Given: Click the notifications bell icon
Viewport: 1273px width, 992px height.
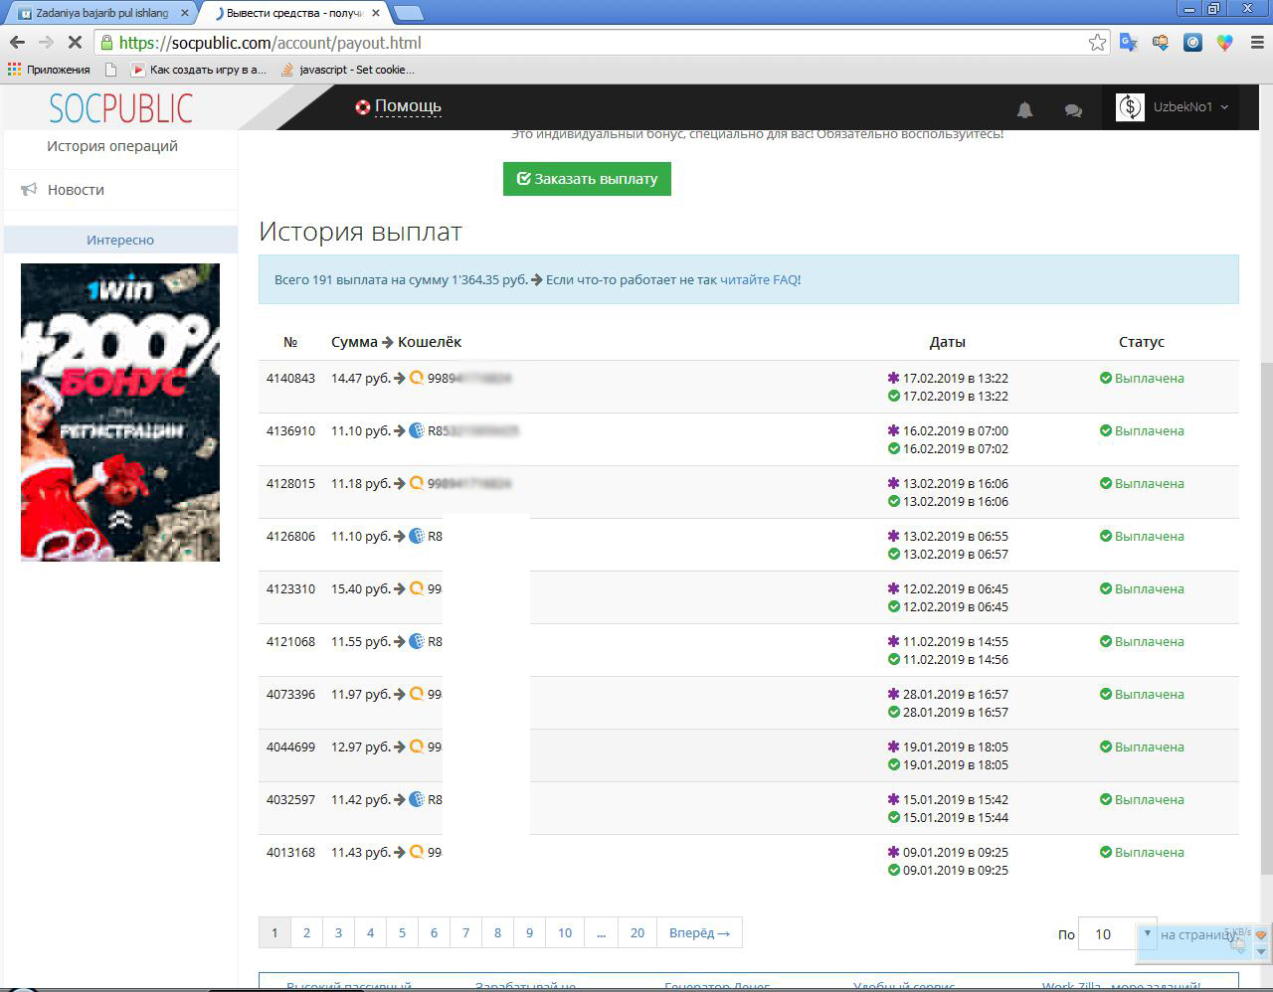Looking at the screenshot, I should 1024,109.
